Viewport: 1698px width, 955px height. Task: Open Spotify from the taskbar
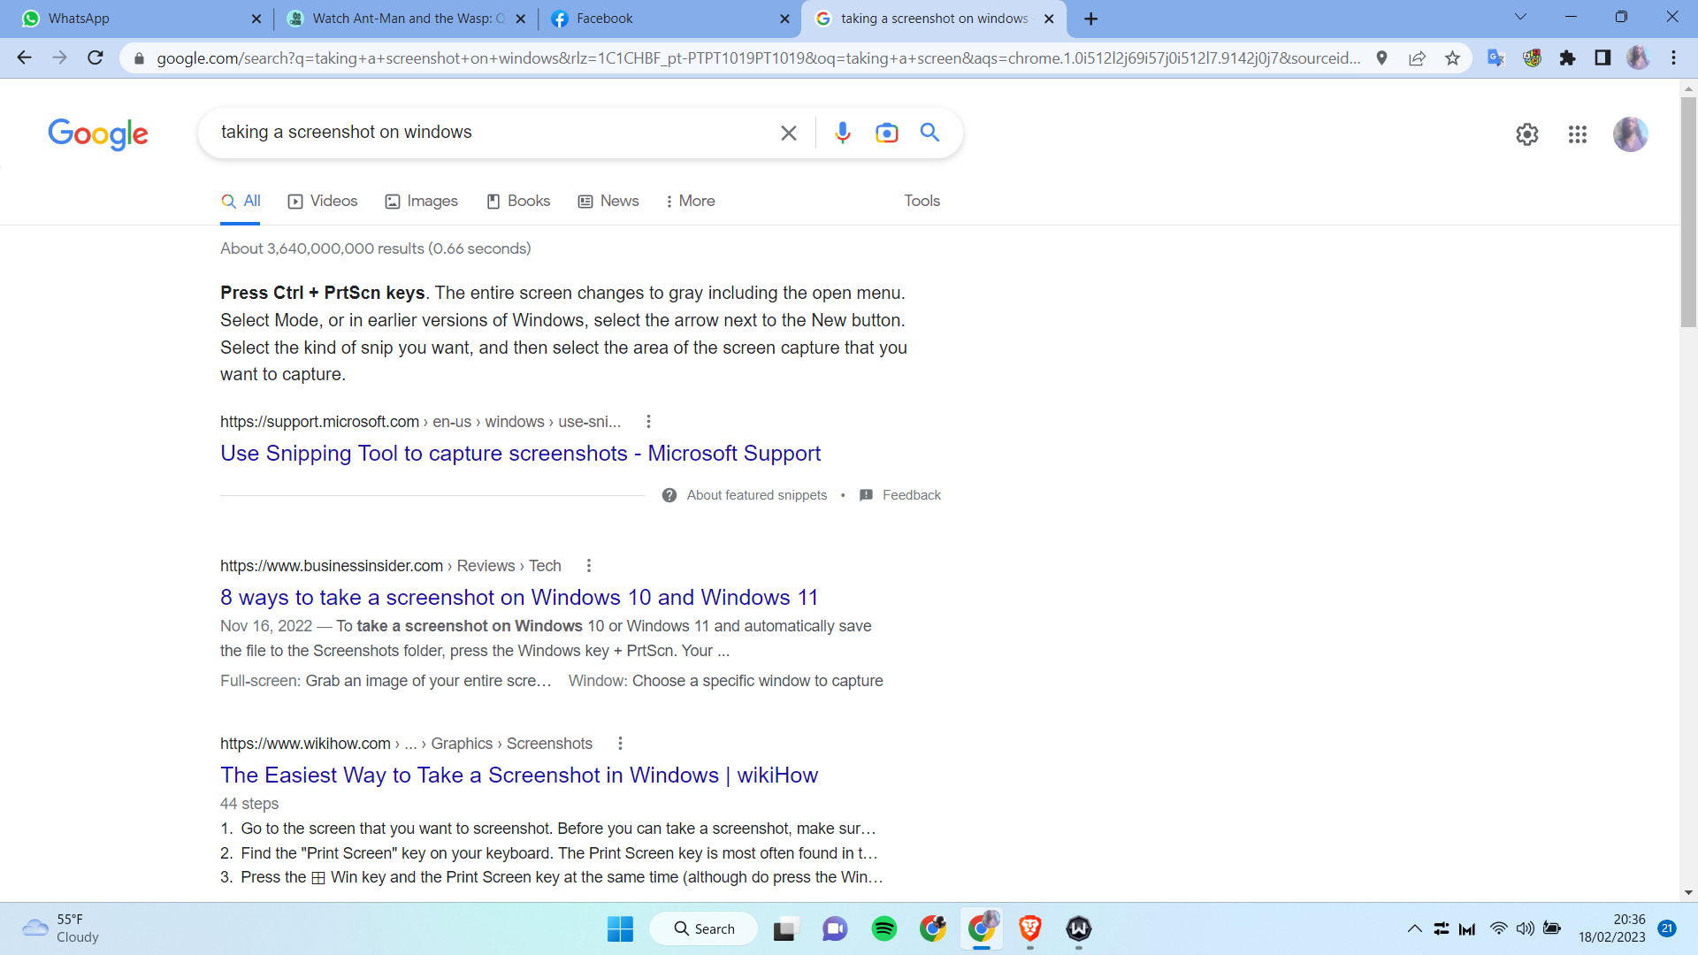[x=883, y=928]
